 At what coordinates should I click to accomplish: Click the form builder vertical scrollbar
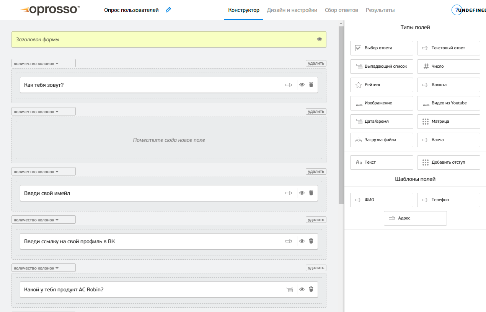coord(341,115)
